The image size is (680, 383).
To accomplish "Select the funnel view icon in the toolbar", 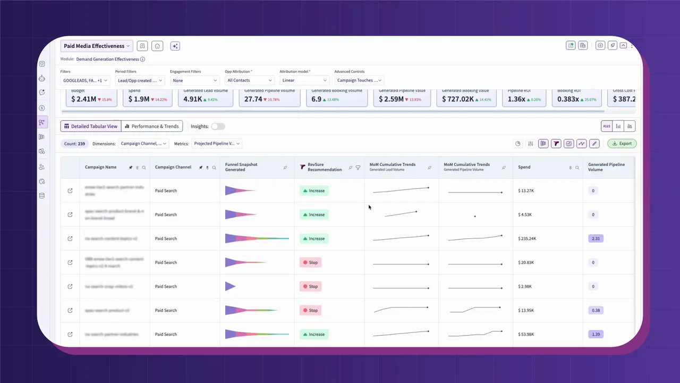I will (x=556, y=144).
